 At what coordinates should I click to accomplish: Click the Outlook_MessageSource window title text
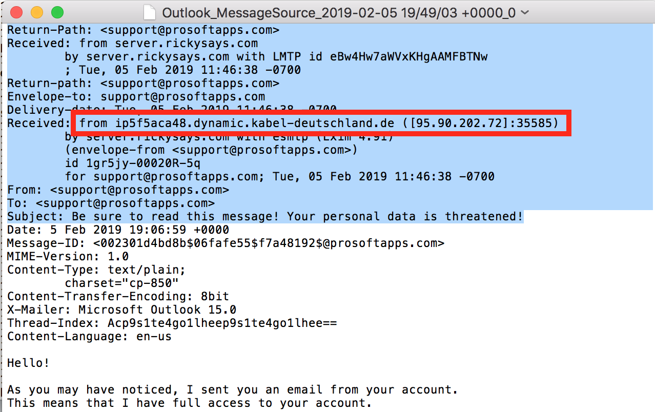[339, 13]
